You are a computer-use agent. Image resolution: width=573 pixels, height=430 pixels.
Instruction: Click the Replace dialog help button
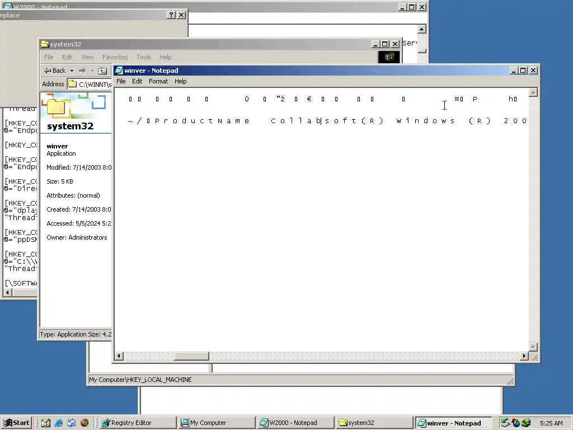[x=171, y=15]
